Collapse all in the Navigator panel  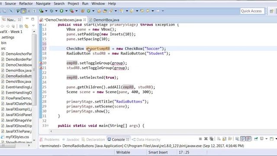click(21, 26)
